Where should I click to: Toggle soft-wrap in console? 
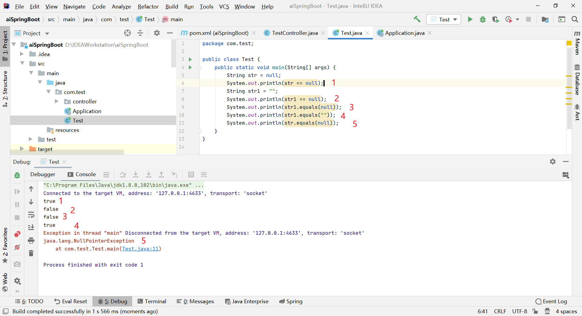tap(31, 215)
